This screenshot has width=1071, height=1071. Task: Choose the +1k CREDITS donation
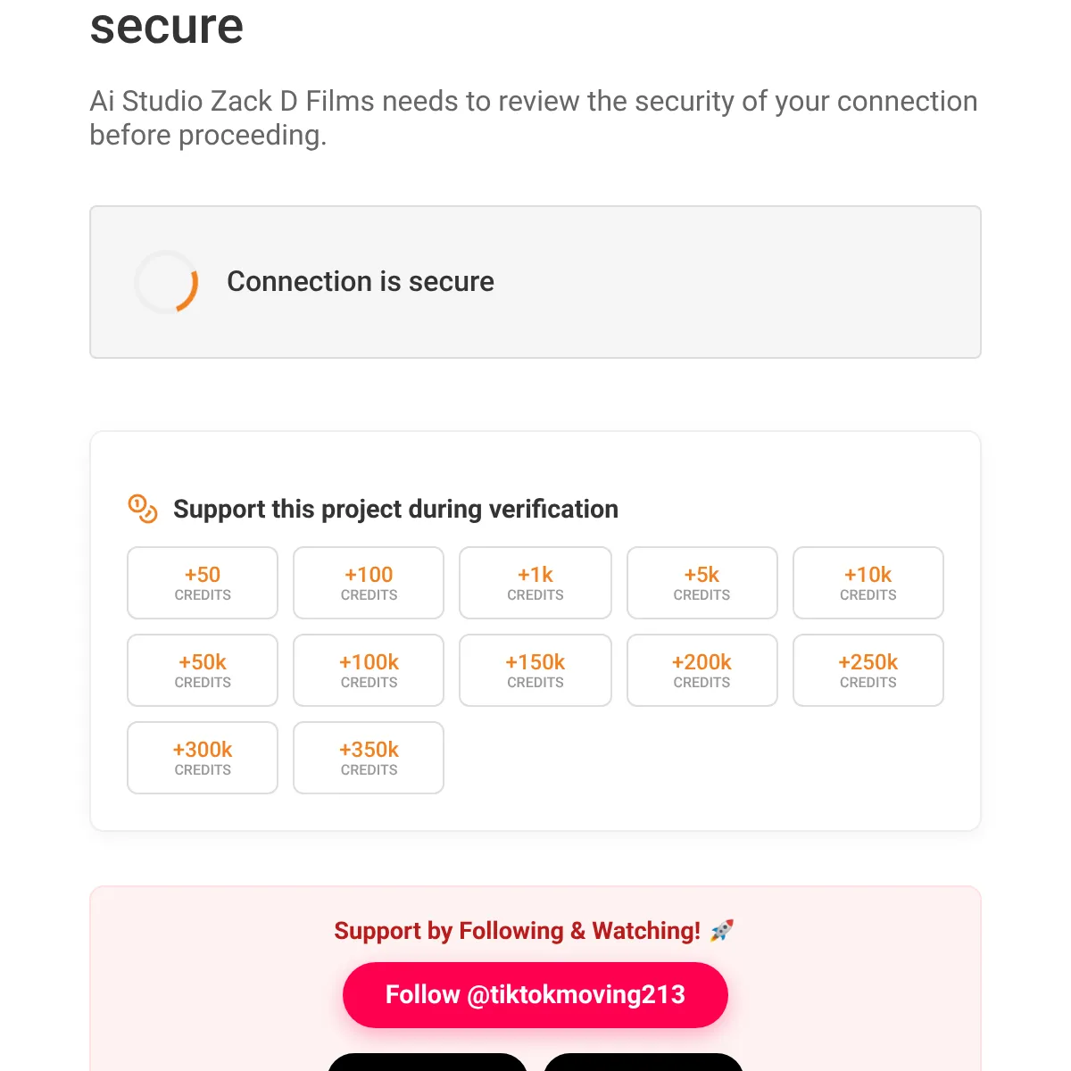tap(535, 583)
